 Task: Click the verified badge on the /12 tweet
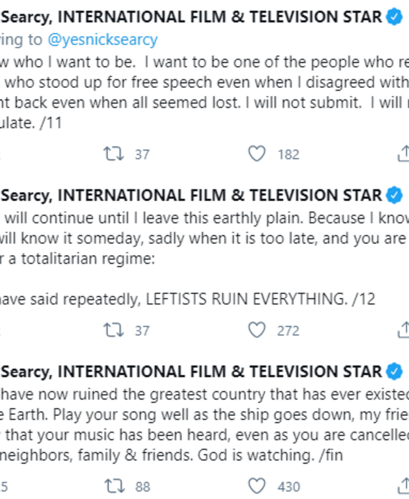[x=395, y=196]
